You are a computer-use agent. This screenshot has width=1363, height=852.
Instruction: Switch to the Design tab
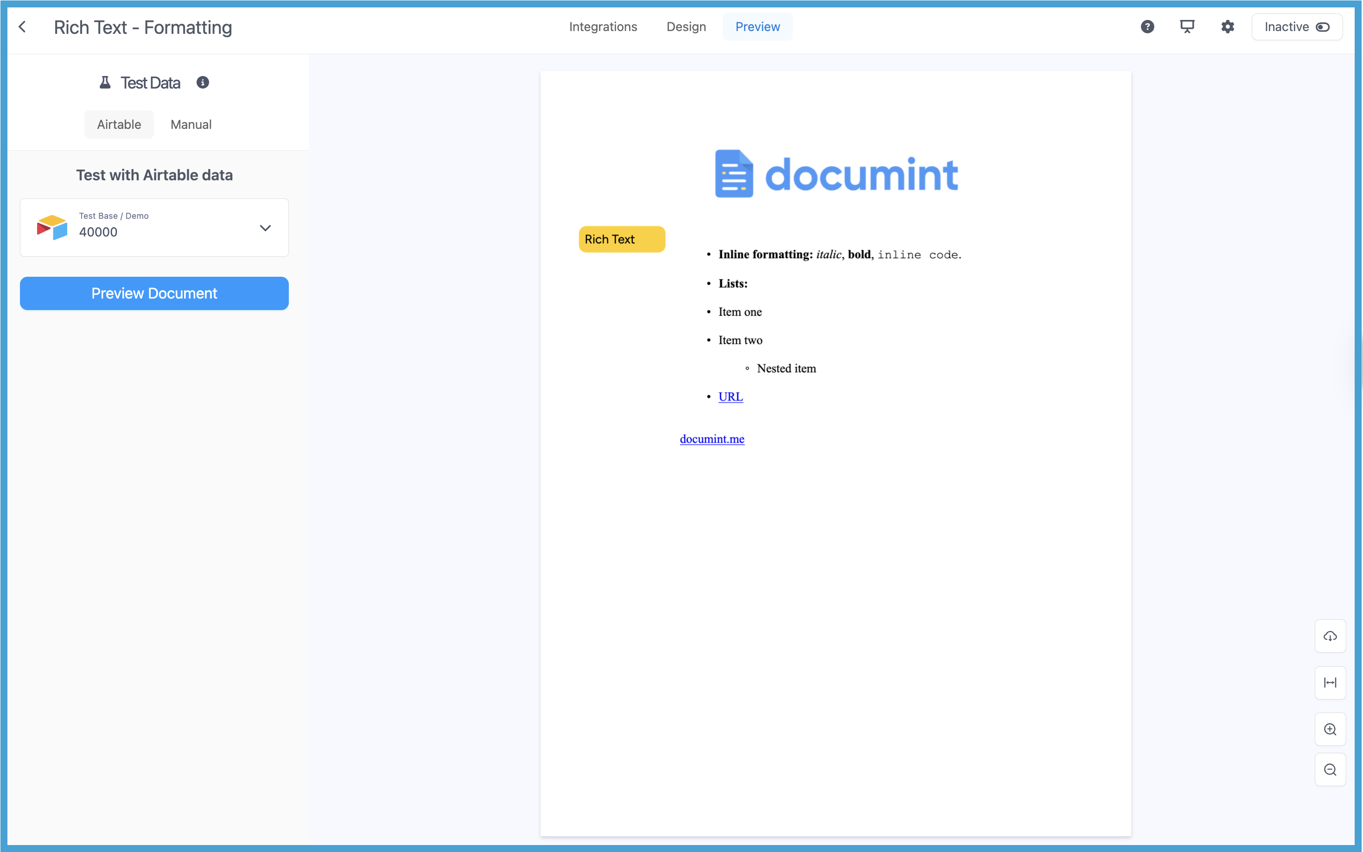click(686, 27)
